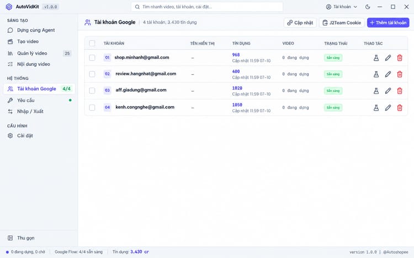Click the TÍN DỤNG column header

pyautogui.click(x=241, y=43)
